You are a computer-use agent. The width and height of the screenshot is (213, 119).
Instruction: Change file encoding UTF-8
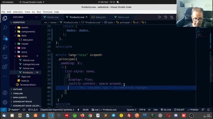point(142,110)
